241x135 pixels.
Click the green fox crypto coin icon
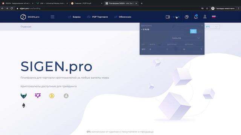click(24, 96)
